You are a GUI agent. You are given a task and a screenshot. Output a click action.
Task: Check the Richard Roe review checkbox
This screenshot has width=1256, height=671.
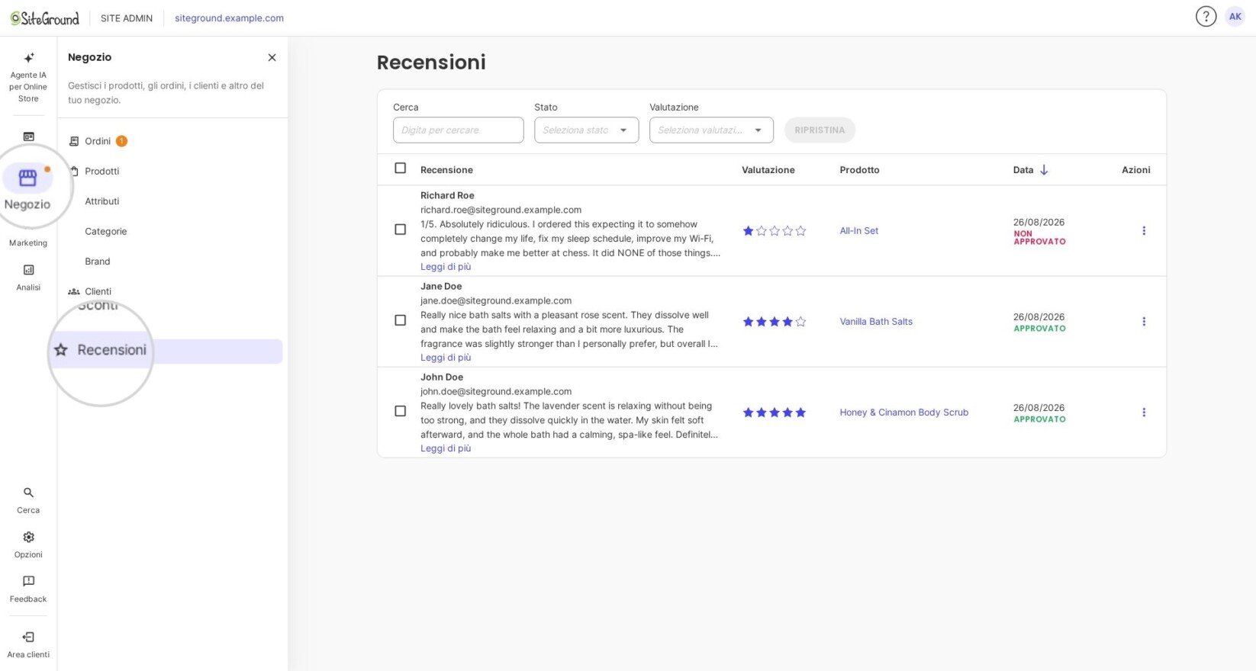tap(400, 230)
